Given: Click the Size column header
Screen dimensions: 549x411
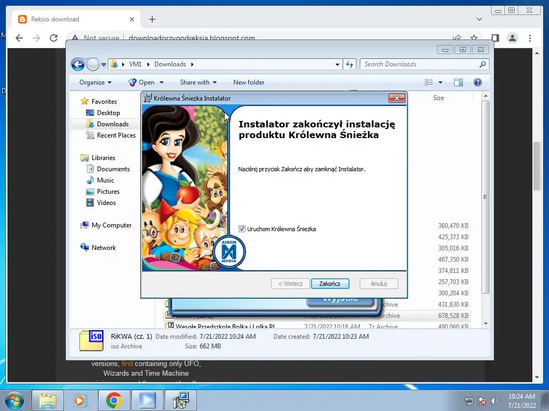Looking at the screenshot, I should point(439,98).
